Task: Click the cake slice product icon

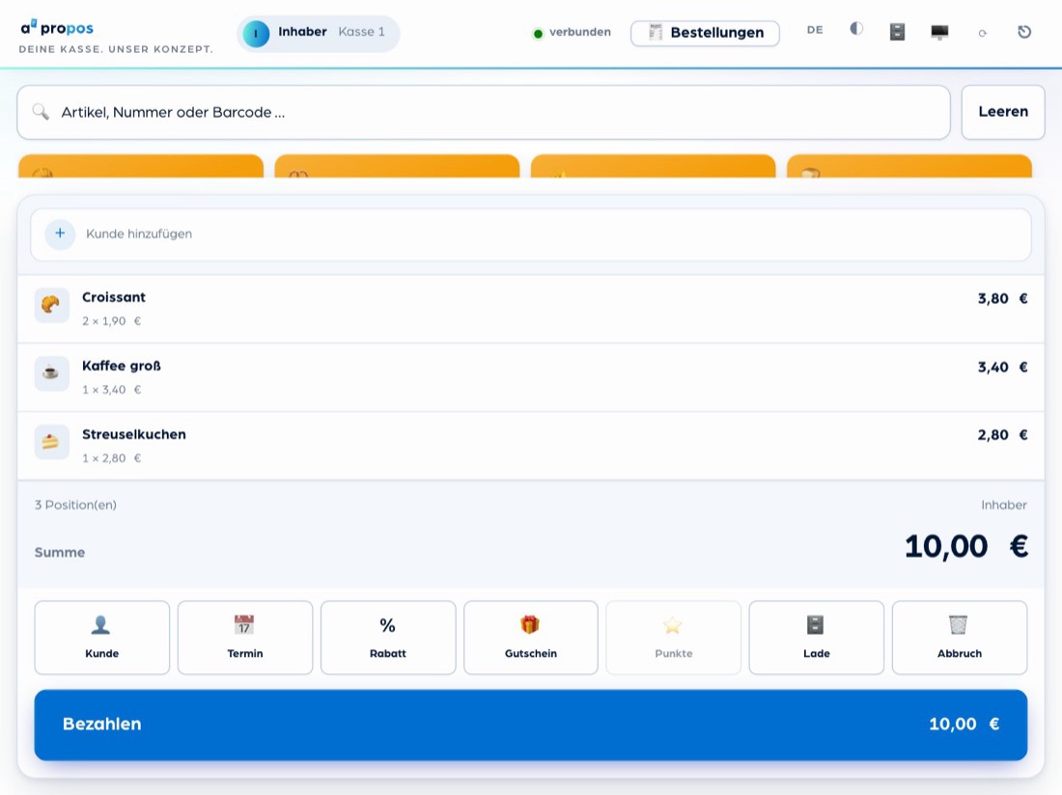Action: click(x=51, y=442)
